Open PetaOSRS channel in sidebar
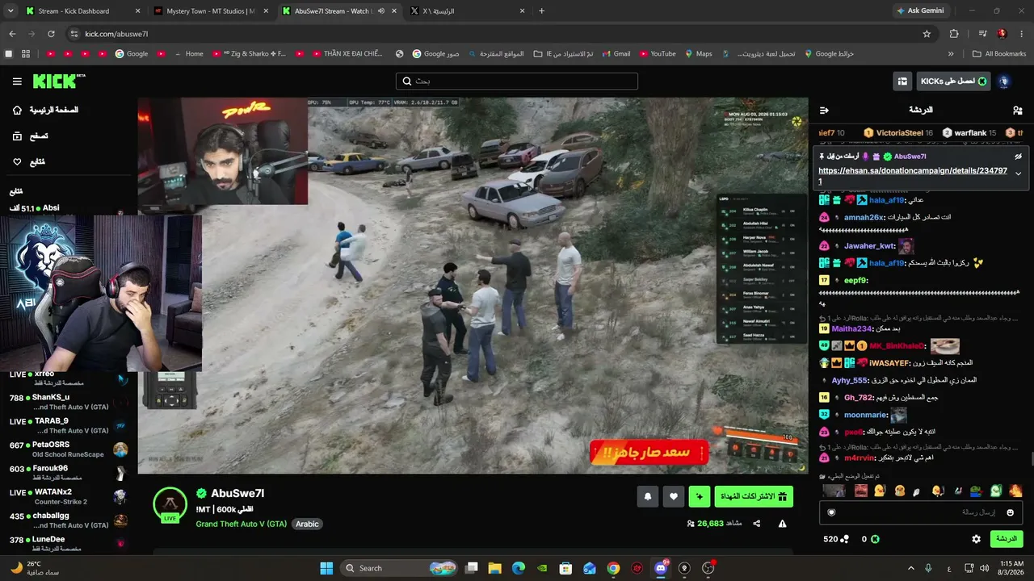 click(66, 449)
